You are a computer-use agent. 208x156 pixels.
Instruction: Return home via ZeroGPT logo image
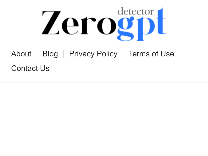(104, 24)
